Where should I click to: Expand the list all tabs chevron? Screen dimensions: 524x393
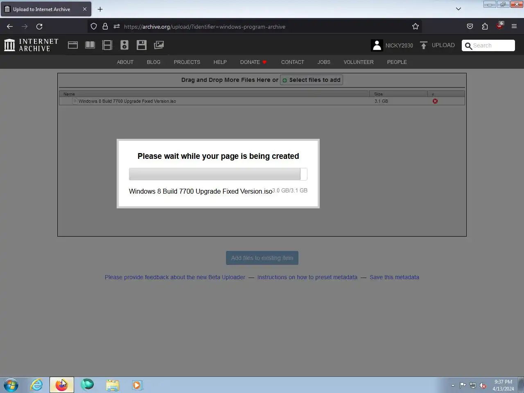tap(458, 9)
